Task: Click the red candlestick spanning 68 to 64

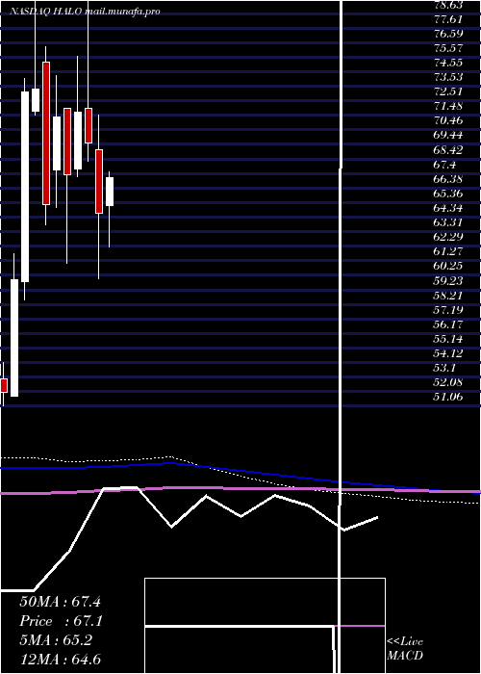Action: point(99,181)
